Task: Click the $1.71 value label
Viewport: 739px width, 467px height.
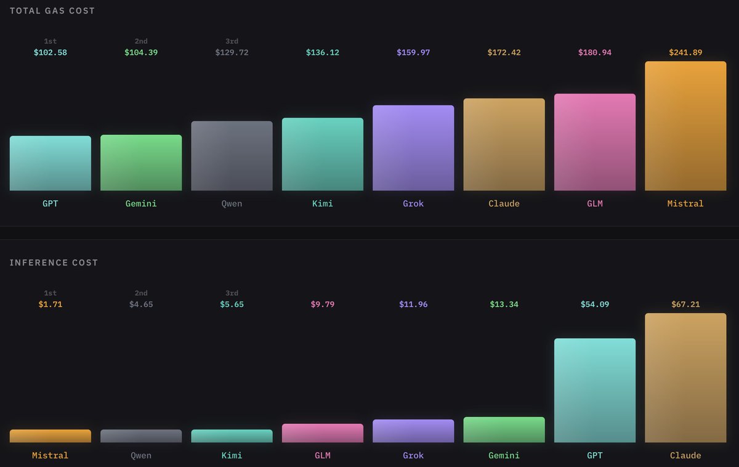Action: click(50, 304)
